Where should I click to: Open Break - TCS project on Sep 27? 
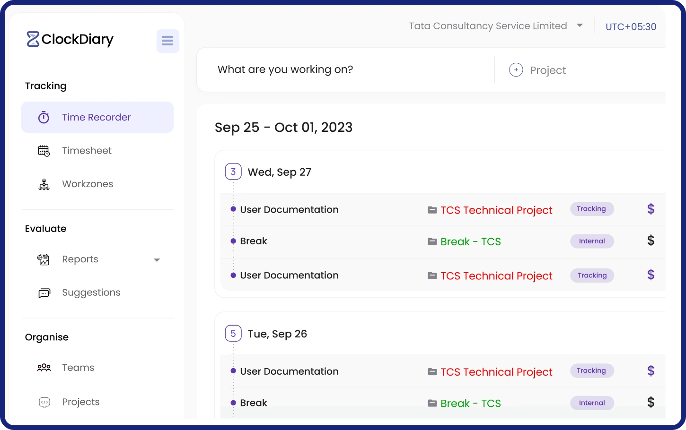[470, 242]
